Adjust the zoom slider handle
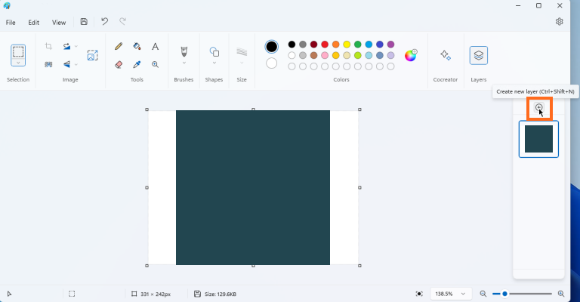 point(504,294)
